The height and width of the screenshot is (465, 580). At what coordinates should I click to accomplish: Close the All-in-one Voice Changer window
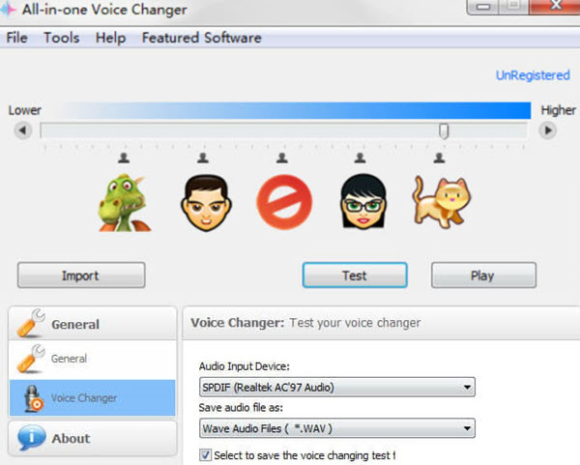pos(554,7)
